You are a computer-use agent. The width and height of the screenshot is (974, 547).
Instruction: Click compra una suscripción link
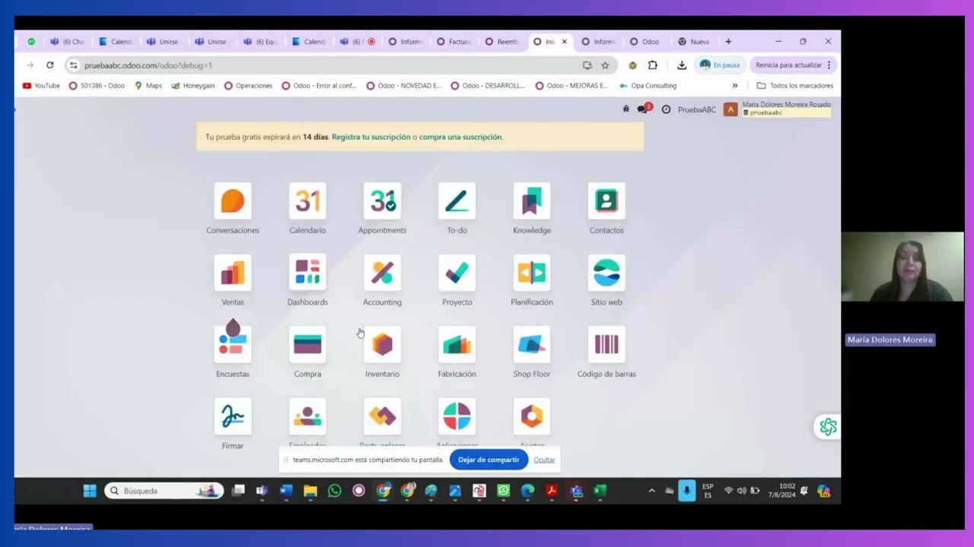(x=460, y=137)
